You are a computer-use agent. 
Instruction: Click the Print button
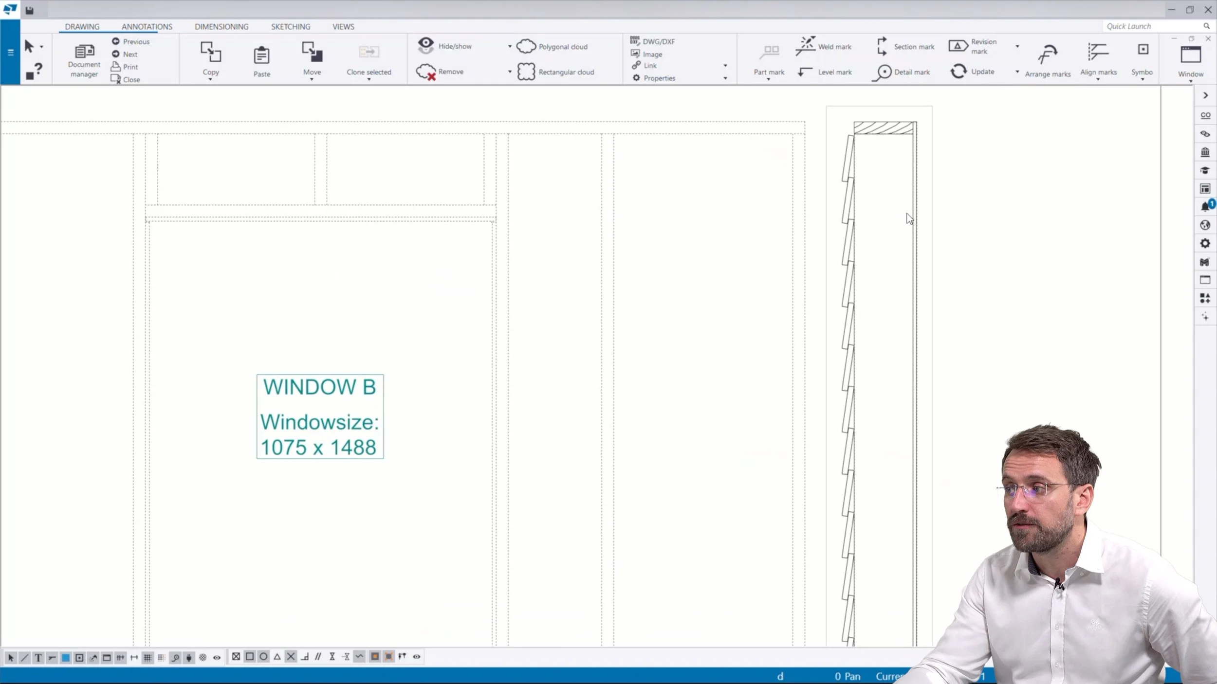(125, 67)
